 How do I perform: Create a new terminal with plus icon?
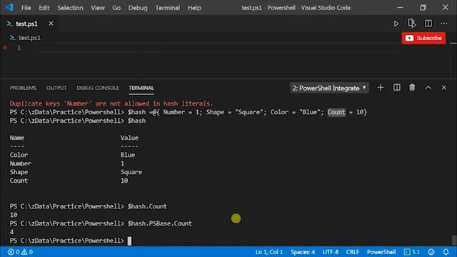(x=381, y=87)
